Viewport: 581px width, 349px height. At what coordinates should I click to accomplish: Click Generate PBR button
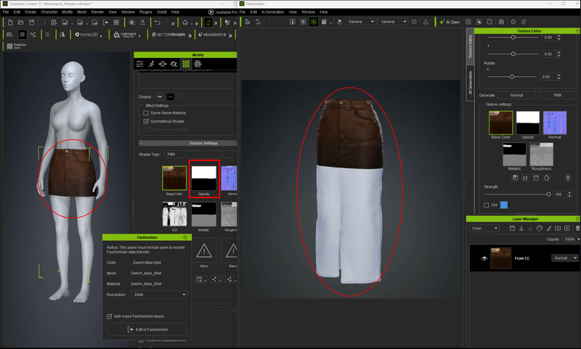tap(557, 95)
